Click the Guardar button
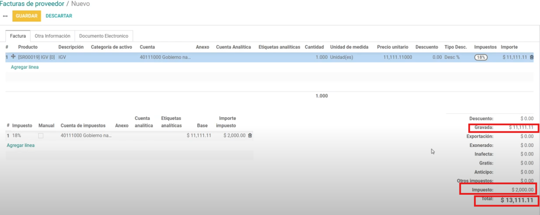This screenshot has width=540, height=215. point(26,16)
